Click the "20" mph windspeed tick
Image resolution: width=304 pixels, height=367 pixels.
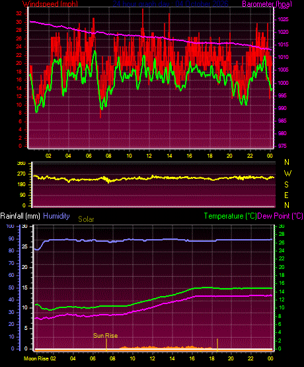[19, 63]
